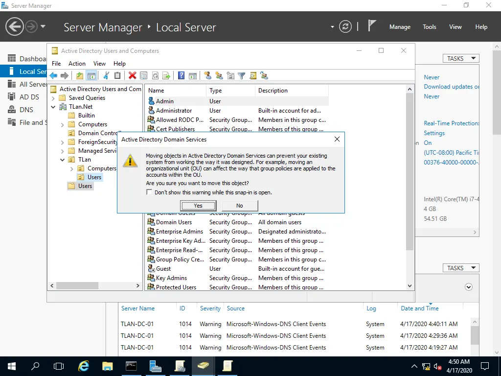The width and height of the screenshot is (501, 376).
Task: Open Internet Explorer from the taskbar
Action: (84, 366)
